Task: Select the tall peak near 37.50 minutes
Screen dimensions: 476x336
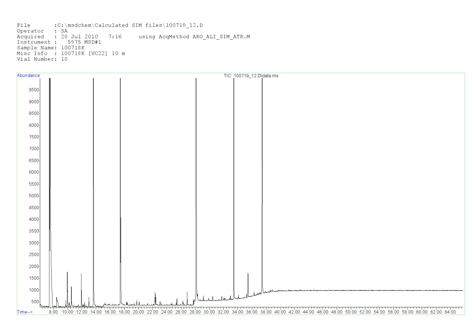Action: coord(262,190)
